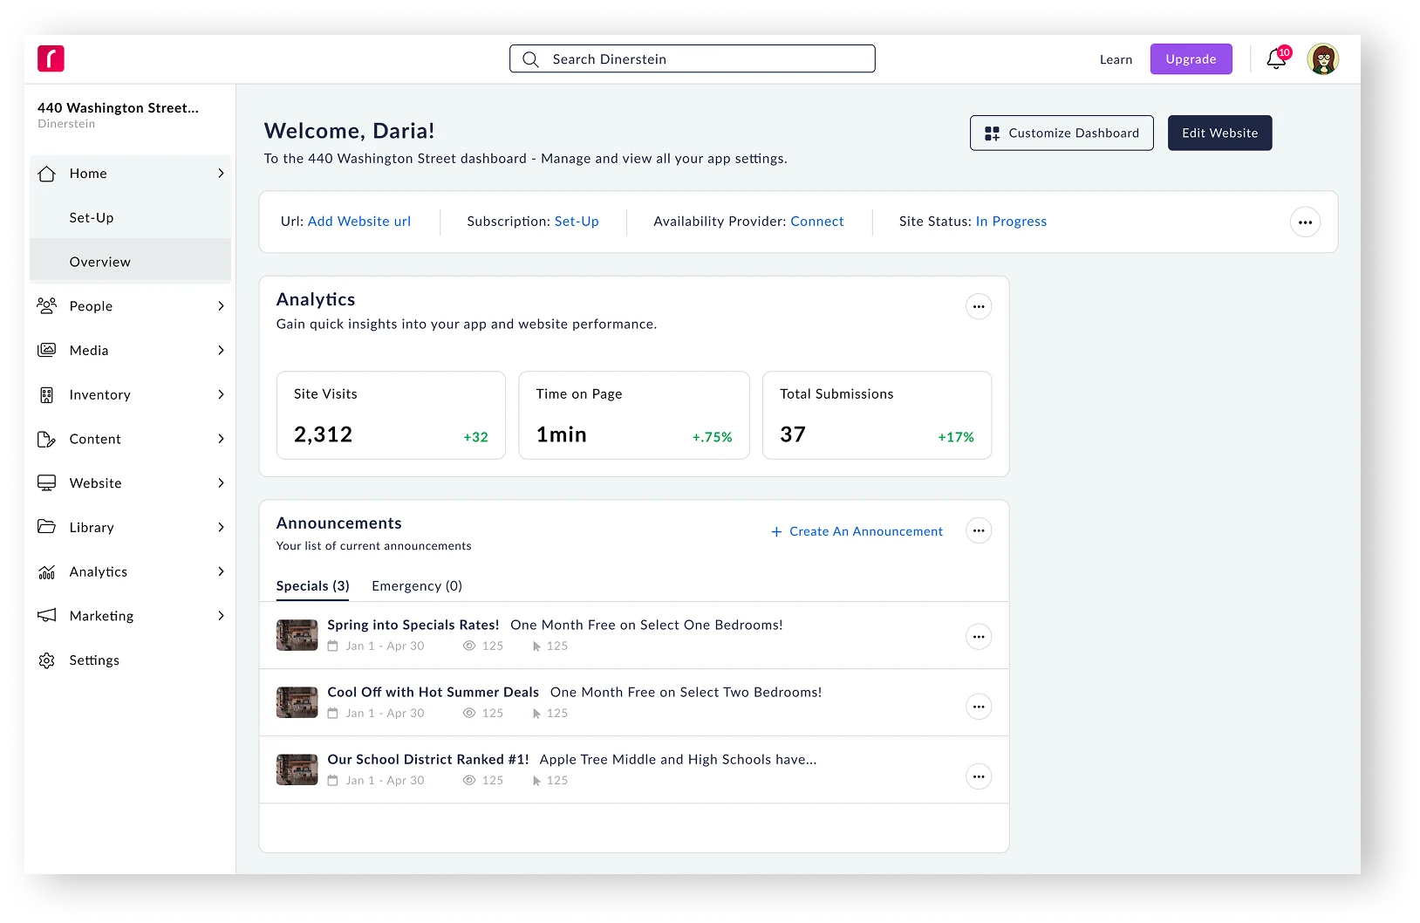Viewport: 1420px width, 923px height.
Task: Click the Site Visits analytics card
Action: tap(391, 415)
